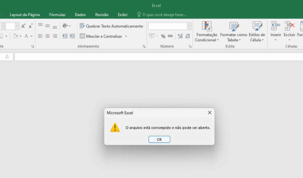This screenshot has height=178, width=303.
Task: Open Layout da Página tab
Action: 25,15
